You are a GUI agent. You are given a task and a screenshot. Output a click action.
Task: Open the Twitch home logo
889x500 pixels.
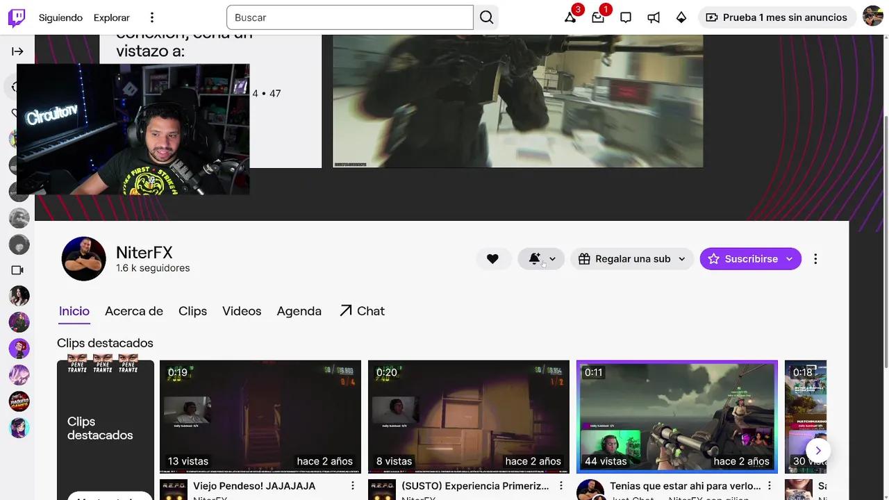(17, 17)
